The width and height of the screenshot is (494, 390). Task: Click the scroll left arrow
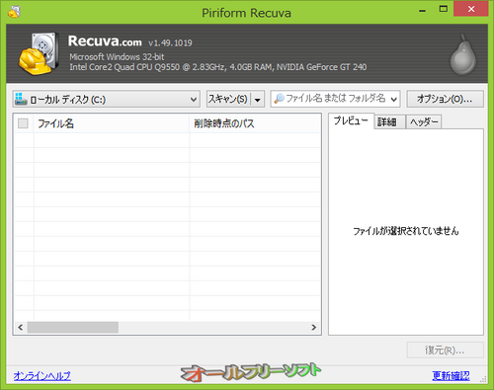[x=21, y=328]
